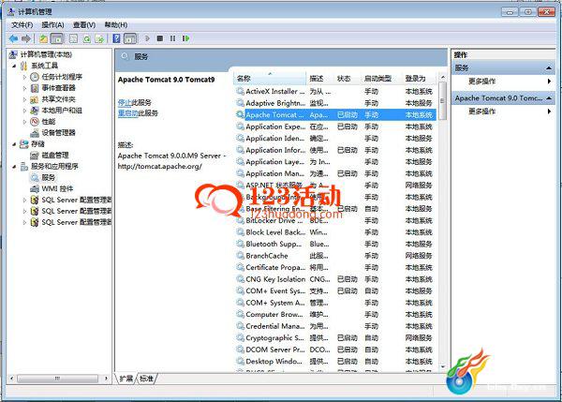Select the Desktop Window Manager service row

coord(336,362)
